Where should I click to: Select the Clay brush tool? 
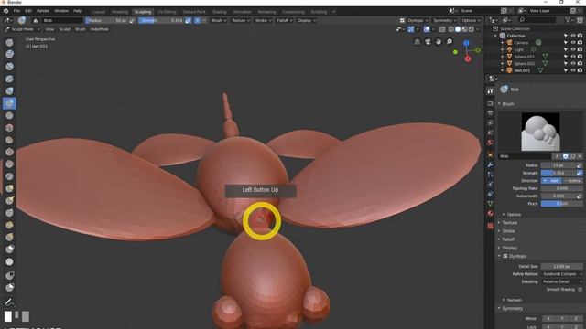coord(9,55)
